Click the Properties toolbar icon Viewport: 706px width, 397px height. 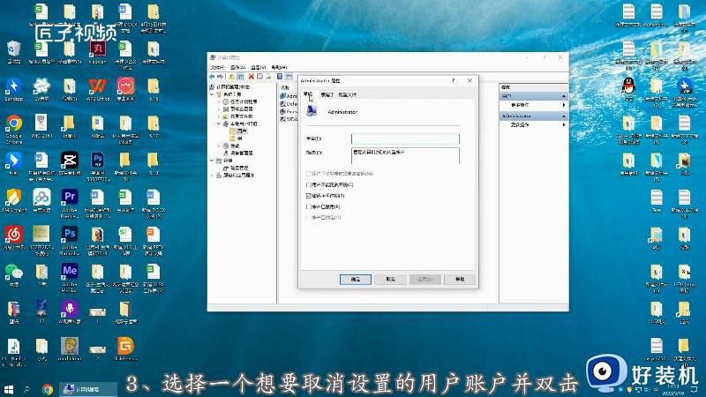pyautogui.click(x=259, y=77)
